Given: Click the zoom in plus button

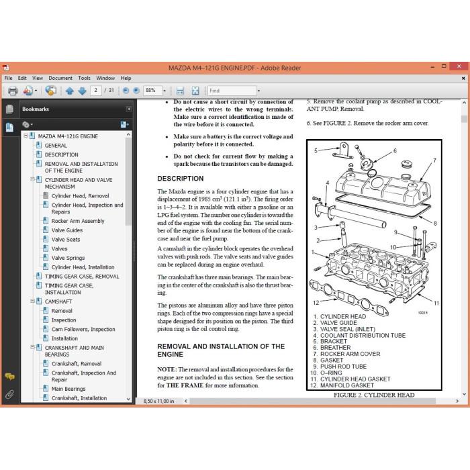Looking at the screenshot, I should pos(136,91).
